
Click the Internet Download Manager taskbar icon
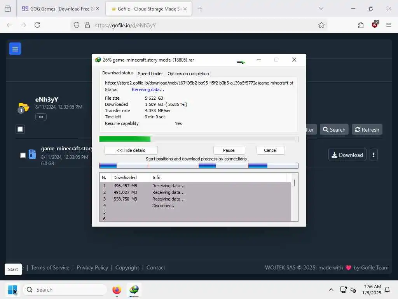[134, 290]
